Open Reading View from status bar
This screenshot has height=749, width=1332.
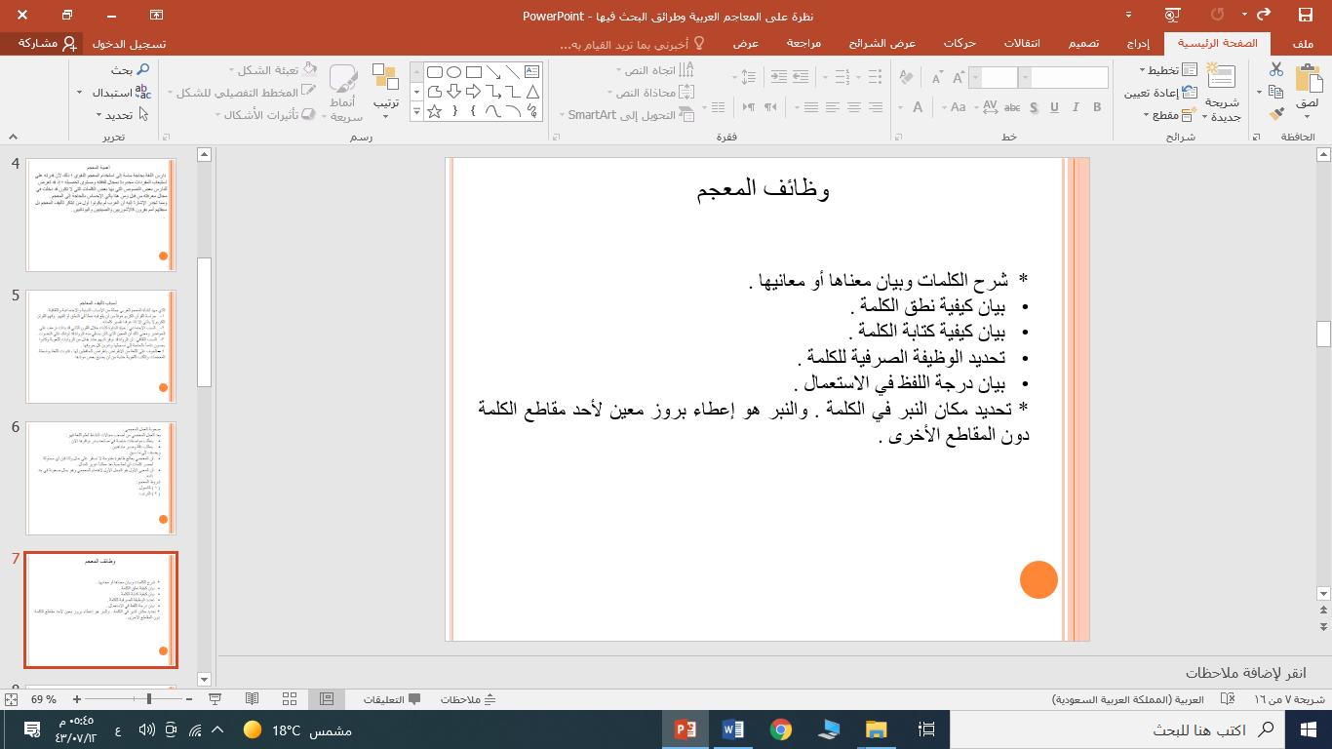click(253, 699)
